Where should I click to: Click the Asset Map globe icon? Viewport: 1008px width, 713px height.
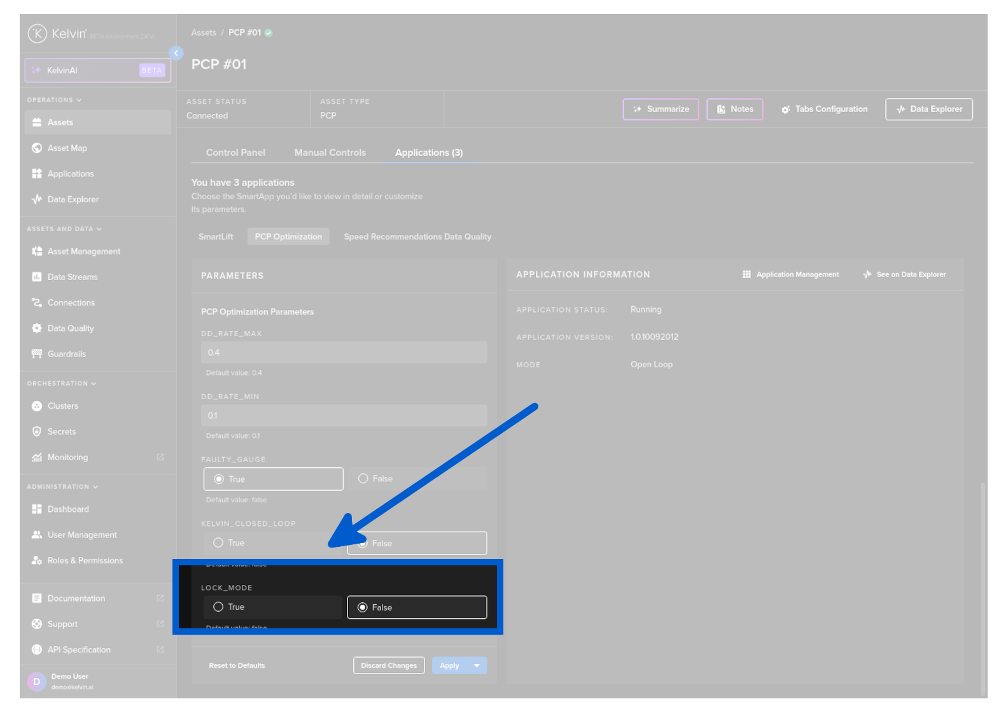coord(37,148)
